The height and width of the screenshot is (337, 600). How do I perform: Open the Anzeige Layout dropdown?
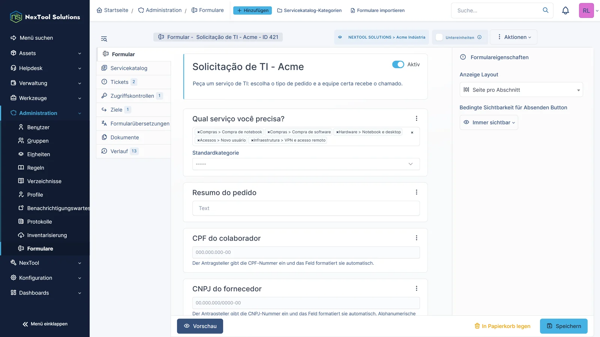(521, 90)
